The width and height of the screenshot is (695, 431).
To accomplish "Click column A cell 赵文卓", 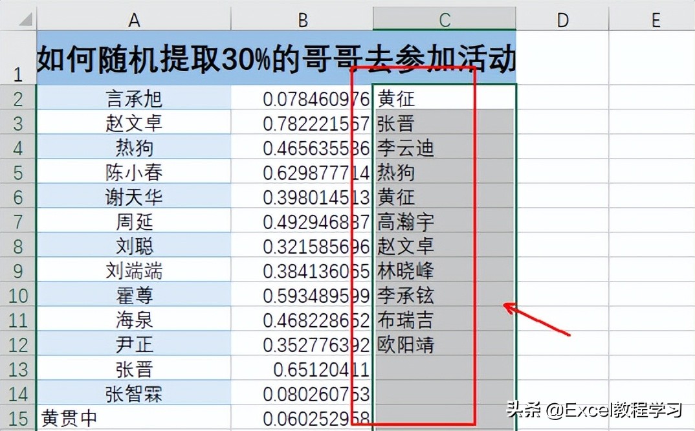I will [x=134, y=123].
